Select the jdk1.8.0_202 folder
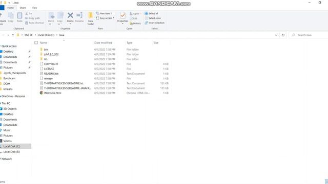Screen dimensions: 328x184 pos(51,54)
